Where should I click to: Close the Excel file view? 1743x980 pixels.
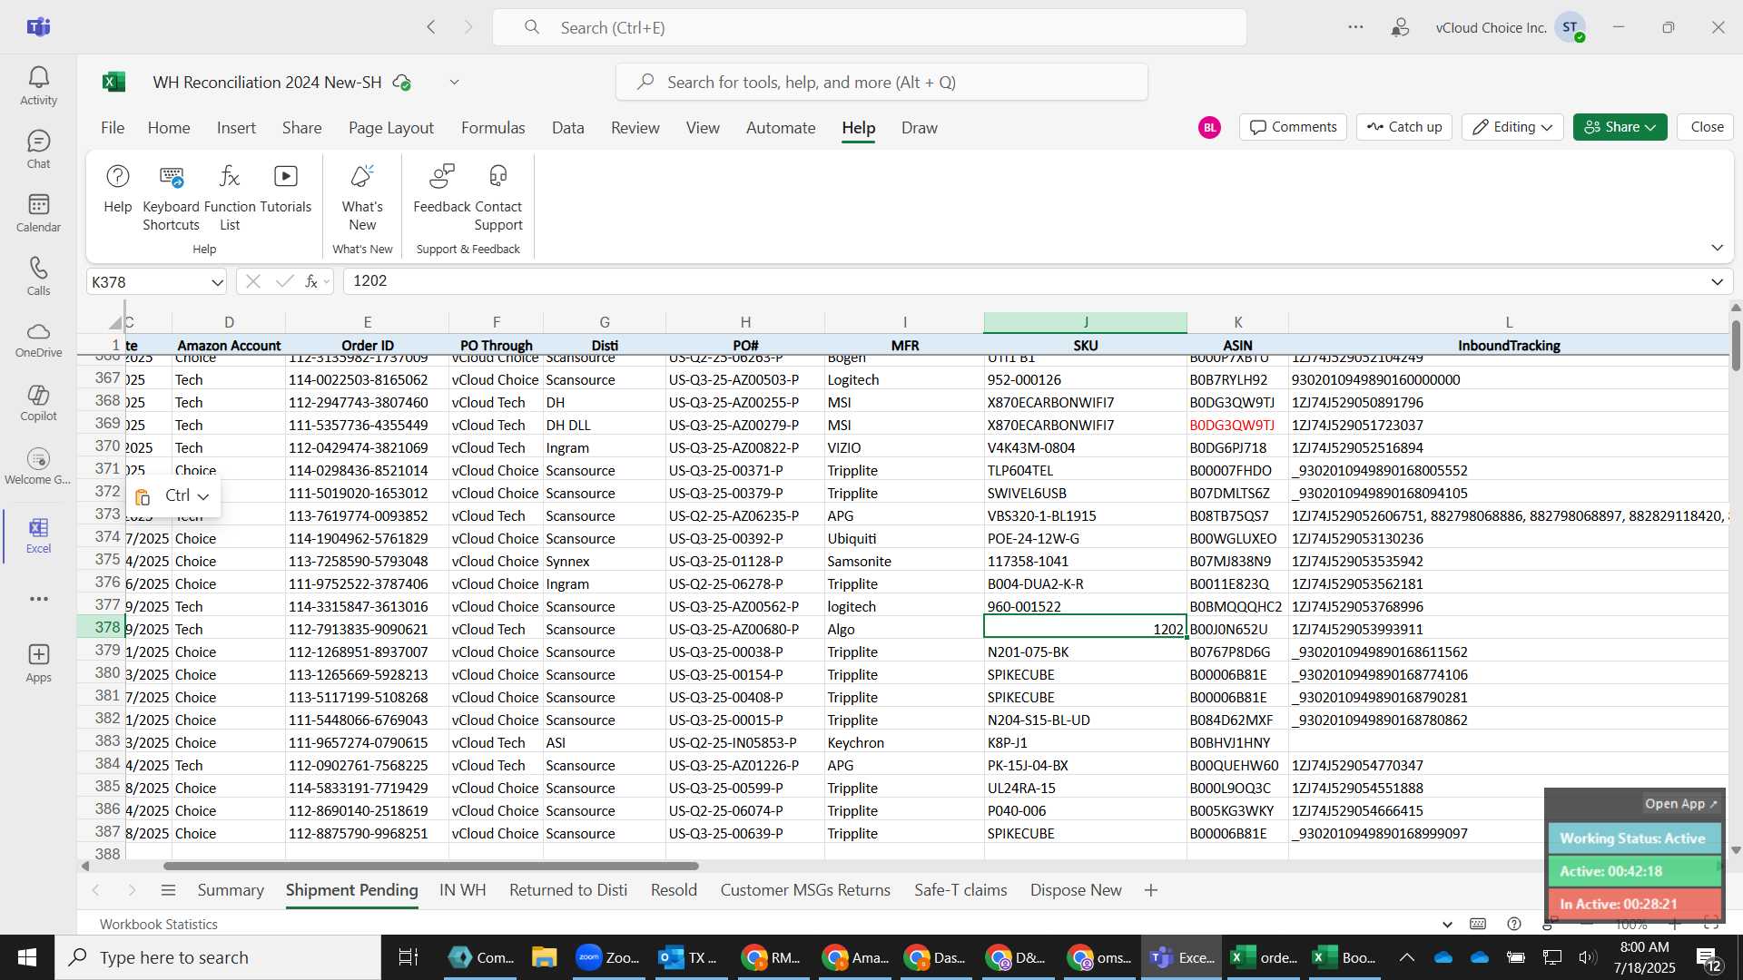(1707, 127)
